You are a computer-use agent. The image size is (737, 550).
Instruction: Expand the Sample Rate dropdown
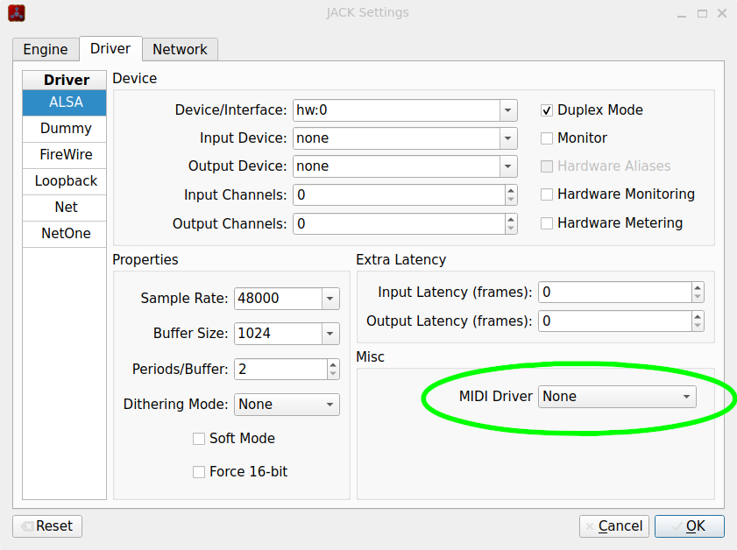click(x=330, y=299)
